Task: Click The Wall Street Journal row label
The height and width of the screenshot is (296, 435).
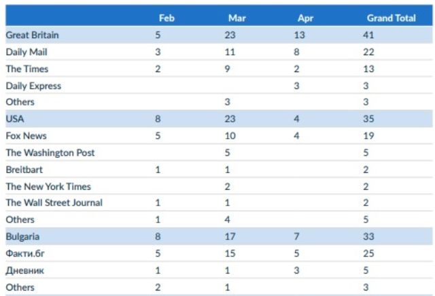Action: (54, 203)
